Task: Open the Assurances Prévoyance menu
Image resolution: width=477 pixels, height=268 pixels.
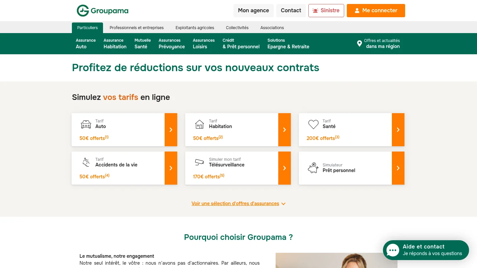Action: click(x=172, y=44)
